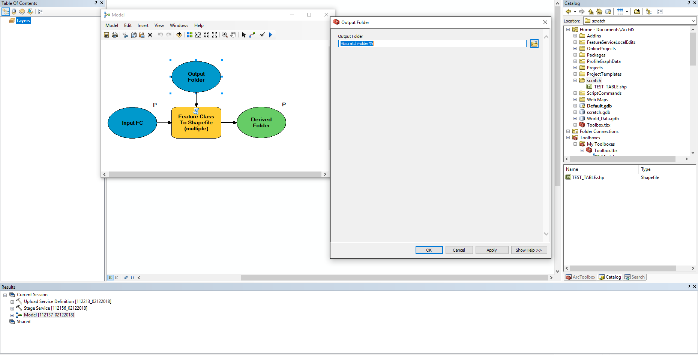Browse for output folder with the folder icon
The width and height of the screenshot is (698, 355).
[x=534, y=44]
